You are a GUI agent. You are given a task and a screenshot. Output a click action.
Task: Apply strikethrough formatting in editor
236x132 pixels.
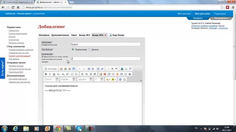point(58,74)
